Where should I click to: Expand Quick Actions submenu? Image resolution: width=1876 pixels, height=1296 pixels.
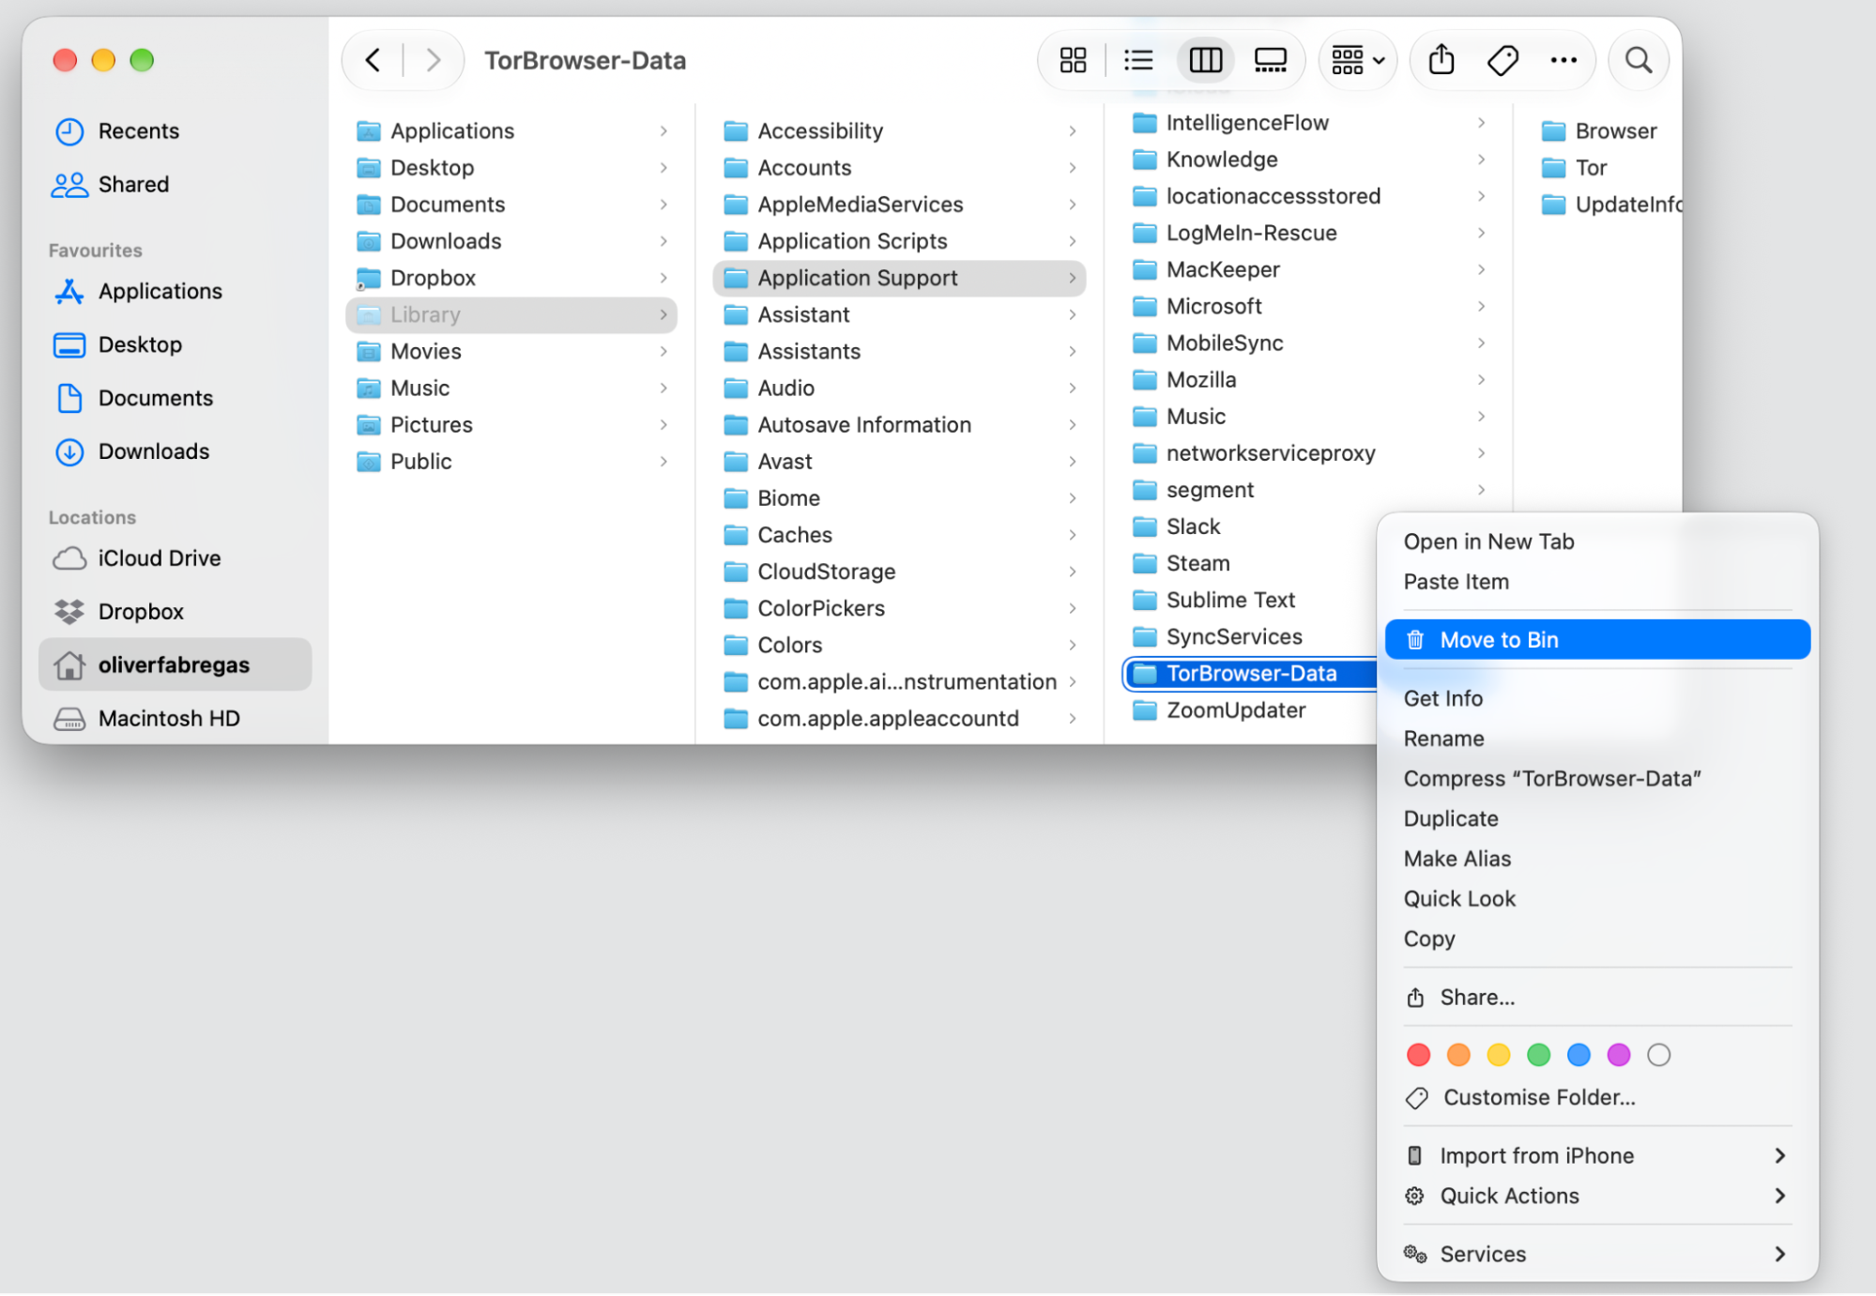pyautogui.click(x=1596, y=1197)
